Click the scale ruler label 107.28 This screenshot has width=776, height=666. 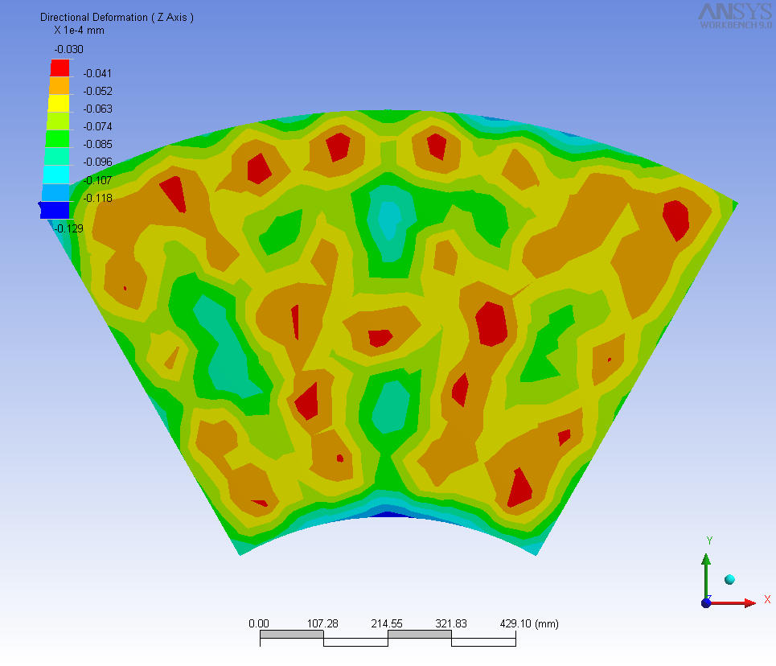(322, 623)
